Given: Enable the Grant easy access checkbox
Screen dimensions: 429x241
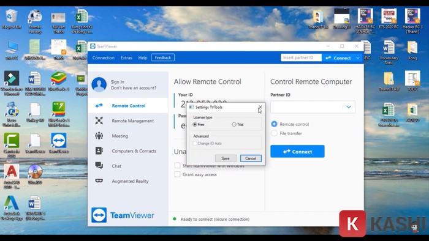Looking at the screenshot, I should coord(177,174).
